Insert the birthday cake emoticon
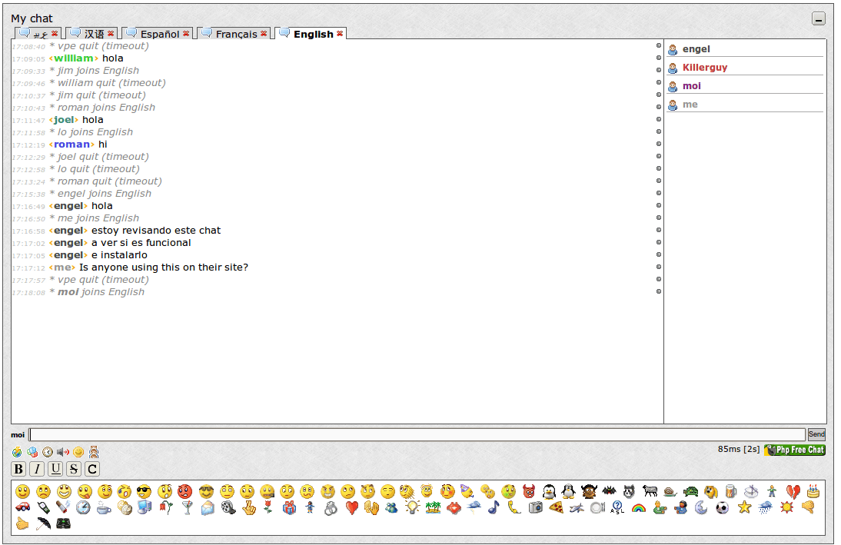Viewport: 841px width, 545px height. [813, 491]
